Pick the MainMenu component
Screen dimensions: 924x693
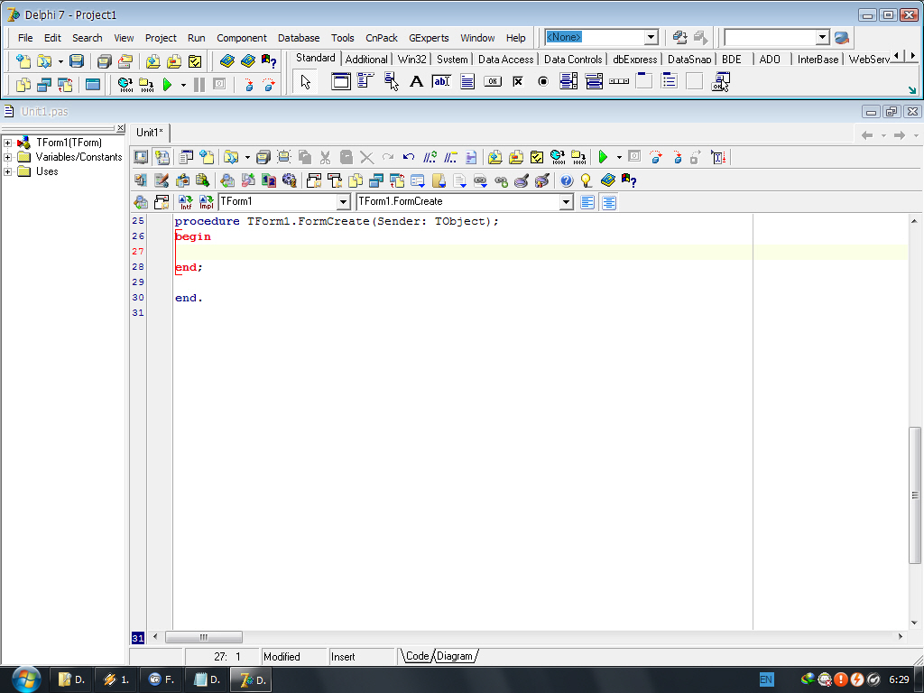(365, 81)
